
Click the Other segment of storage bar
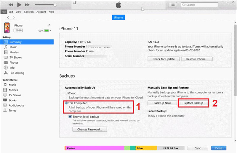146,148
